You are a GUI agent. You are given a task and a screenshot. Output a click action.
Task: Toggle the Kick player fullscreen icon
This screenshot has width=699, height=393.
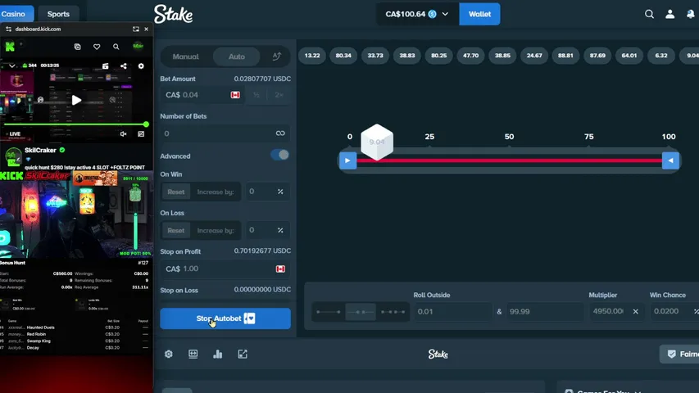tap(141, 133)
